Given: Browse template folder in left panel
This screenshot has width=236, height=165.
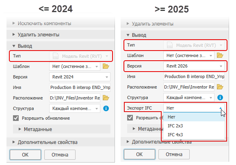Looking at the screenshot, I should click(106, 66).
